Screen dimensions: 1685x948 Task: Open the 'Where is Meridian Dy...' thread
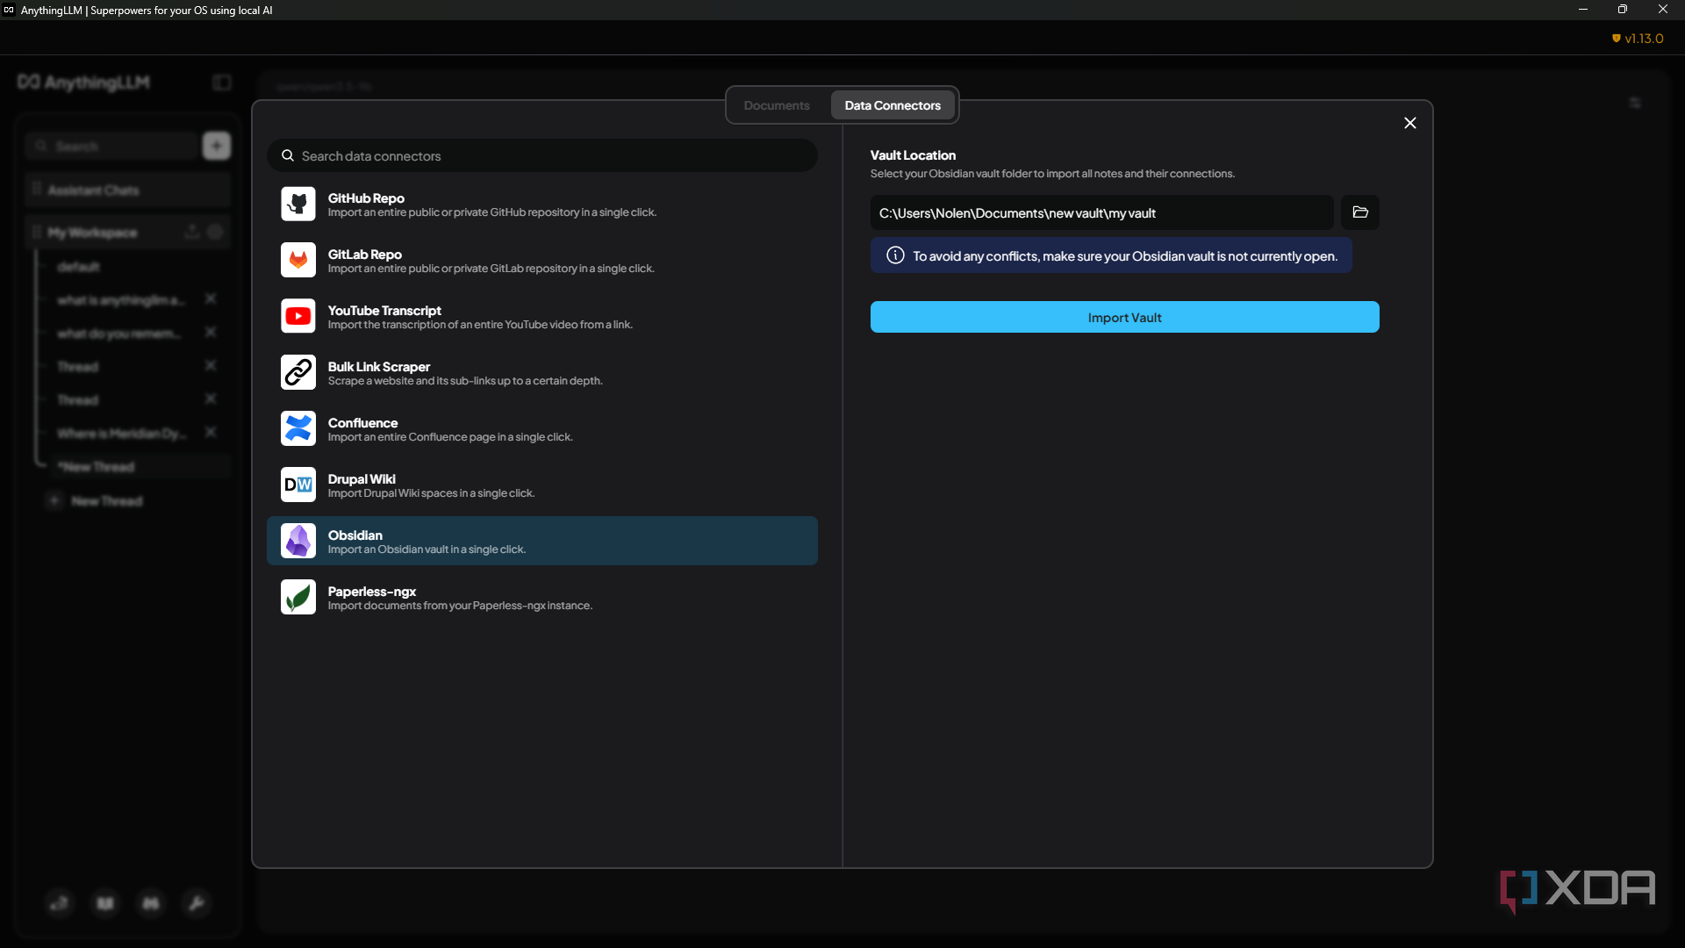coord(121,433)
